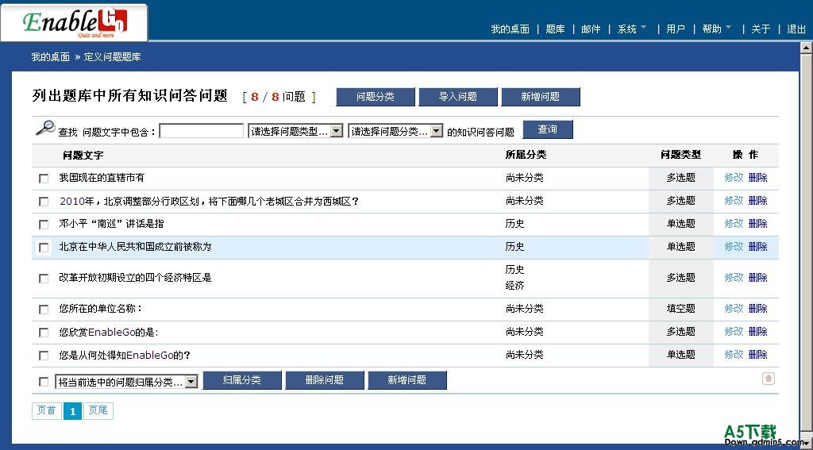Click 修改 link for 您所在的单位名称 row
The image size is (813, 450).
[733, 309]
